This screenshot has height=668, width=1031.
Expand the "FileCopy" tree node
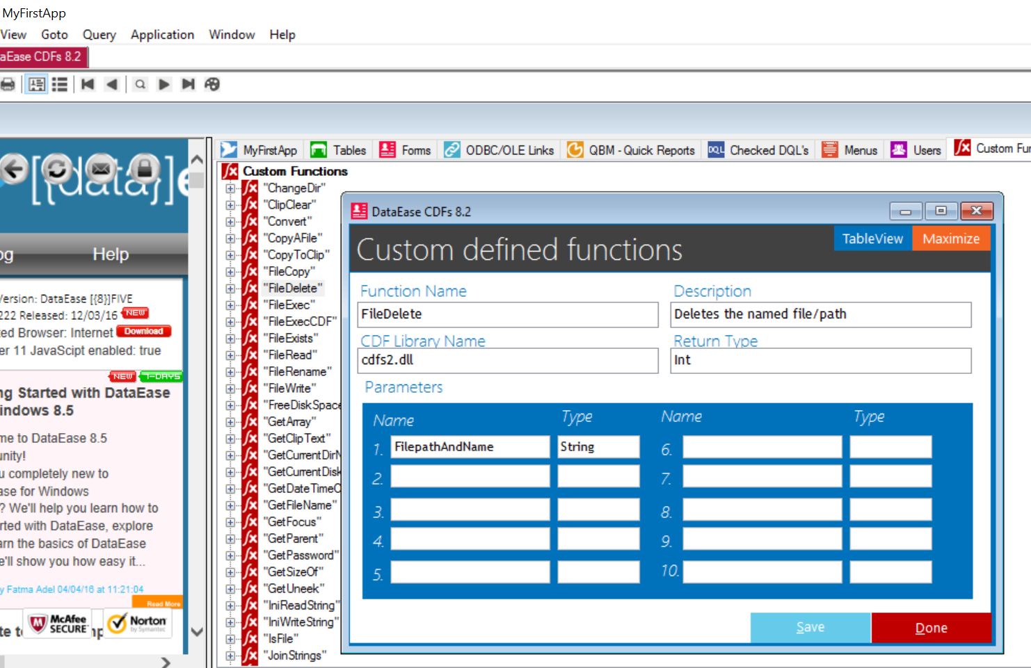230,272
